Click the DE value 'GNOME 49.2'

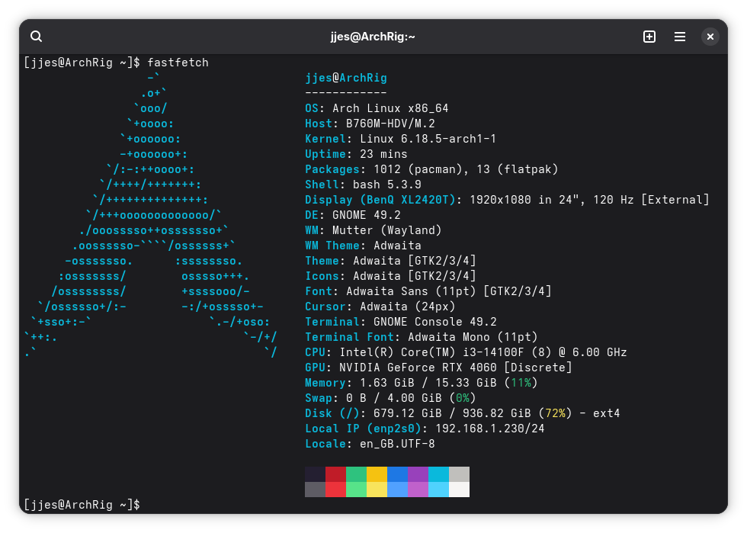(x=367, y=215)
